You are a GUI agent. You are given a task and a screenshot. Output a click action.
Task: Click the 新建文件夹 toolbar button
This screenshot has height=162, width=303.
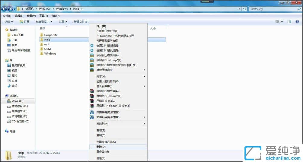point(81,22)
